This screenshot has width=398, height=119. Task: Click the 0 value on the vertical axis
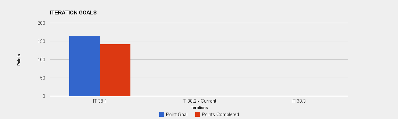point(44,96)
